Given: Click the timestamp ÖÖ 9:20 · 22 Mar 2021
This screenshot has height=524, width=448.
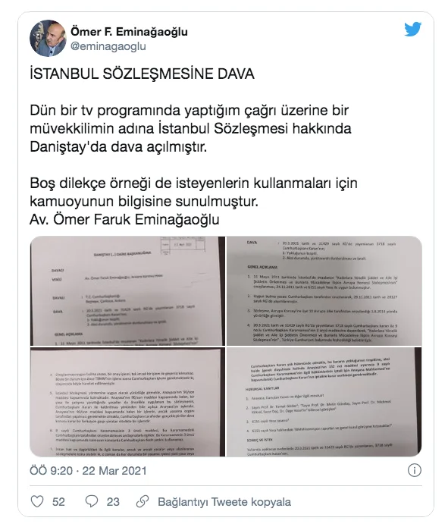Looking at the screenshot, I should pyautogui.click(x=88, y=470).
